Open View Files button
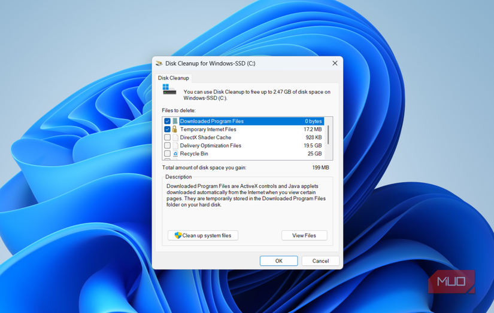The height and width of the screenshot is (313, 494). tap(304, 235)
